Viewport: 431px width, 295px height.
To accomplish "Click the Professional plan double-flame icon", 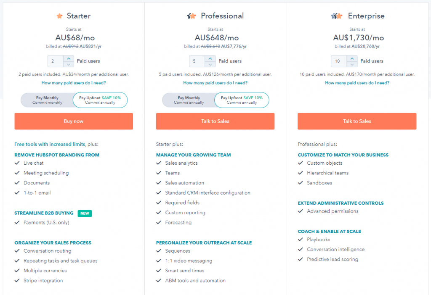I will point(192,16).
